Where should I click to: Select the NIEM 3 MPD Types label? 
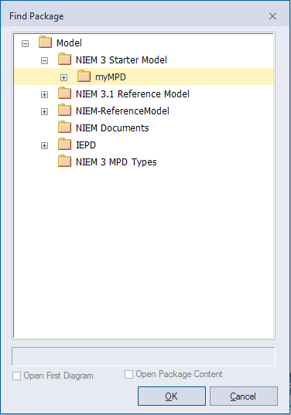point(116,162)
